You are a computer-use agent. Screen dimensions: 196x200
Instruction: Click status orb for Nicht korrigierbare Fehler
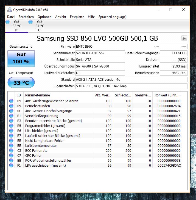point(11,140)
